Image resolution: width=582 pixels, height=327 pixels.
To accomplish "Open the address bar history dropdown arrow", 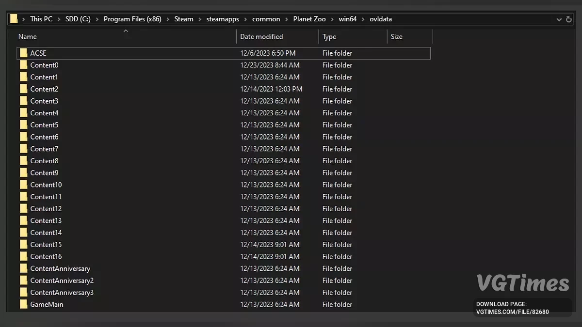I will pos(559,19).
